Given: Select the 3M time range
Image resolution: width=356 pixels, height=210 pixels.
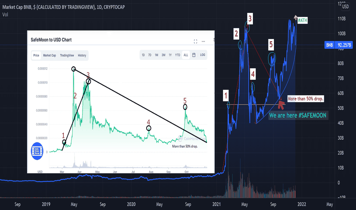Looking at the screenshot, I should click(x=163, y=55).
